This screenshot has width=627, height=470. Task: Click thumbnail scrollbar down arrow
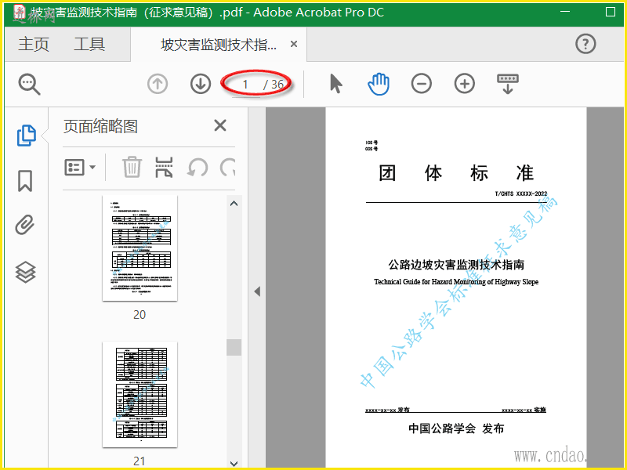point(234,463)
